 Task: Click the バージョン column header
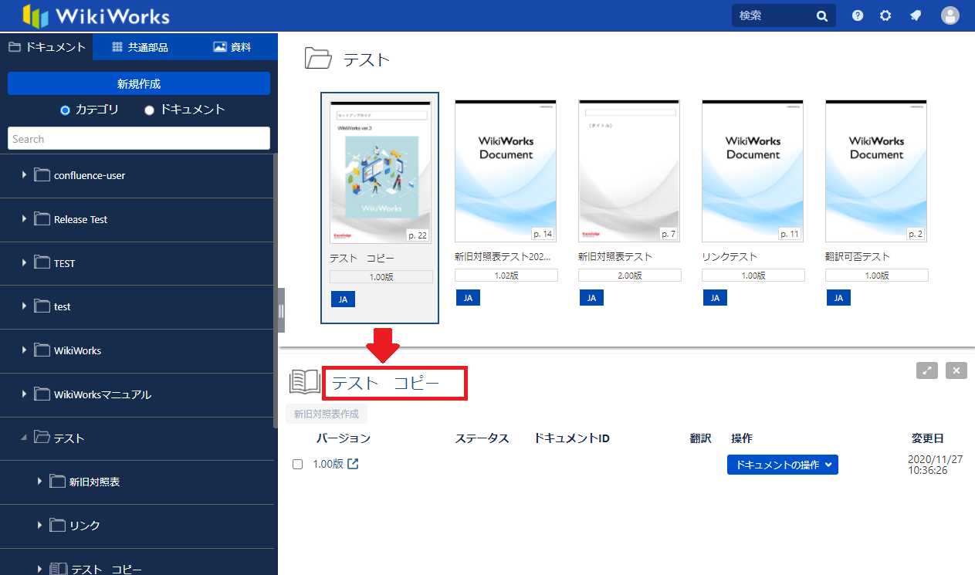[344, 438]
